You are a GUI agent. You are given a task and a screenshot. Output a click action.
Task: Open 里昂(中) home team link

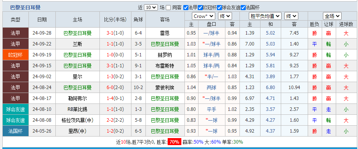(77, 131)
